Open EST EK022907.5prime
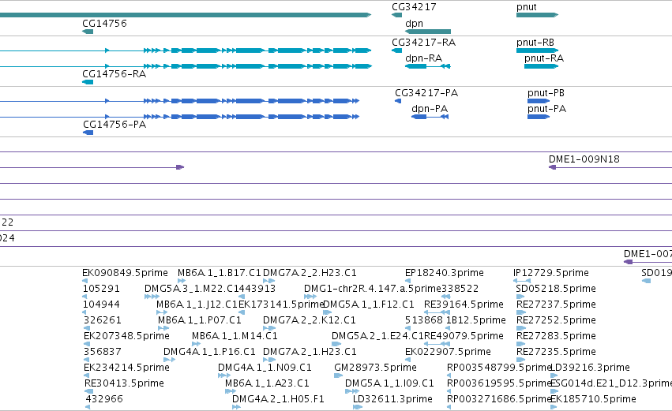 click(448, 352)
